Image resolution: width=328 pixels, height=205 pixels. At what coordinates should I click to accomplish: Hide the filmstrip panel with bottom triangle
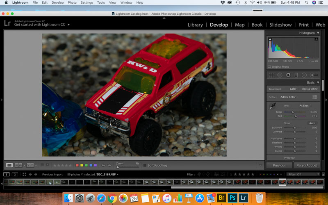(164, 191)
